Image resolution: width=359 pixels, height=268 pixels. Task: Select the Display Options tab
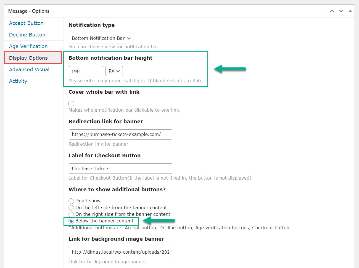pos(33,58)
